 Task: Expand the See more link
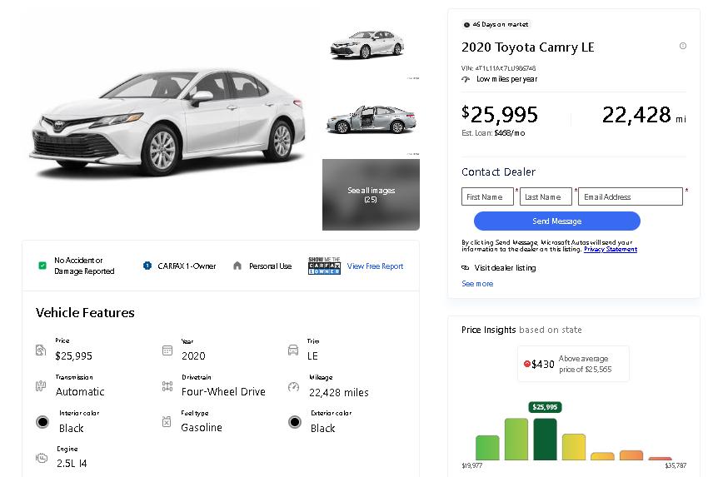click(477, 284)
